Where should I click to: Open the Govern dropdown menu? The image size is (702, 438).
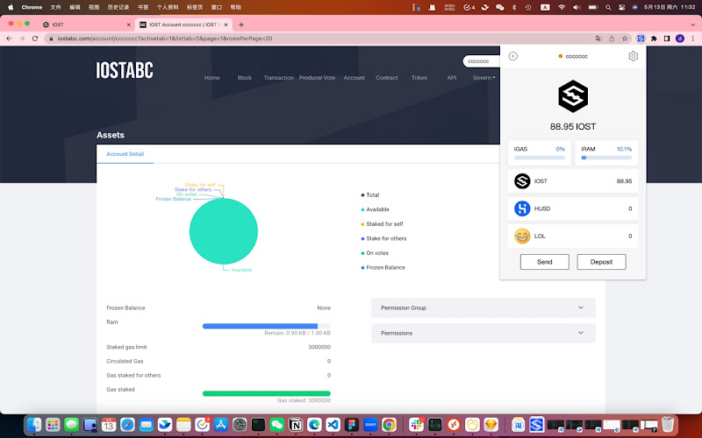click(484, 78)
